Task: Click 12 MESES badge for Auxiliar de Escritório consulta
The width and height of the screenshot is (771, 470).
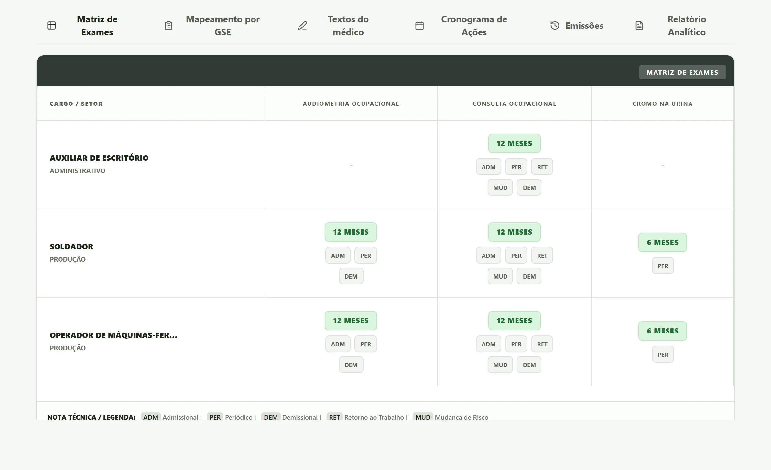Action: coord(514,143)
